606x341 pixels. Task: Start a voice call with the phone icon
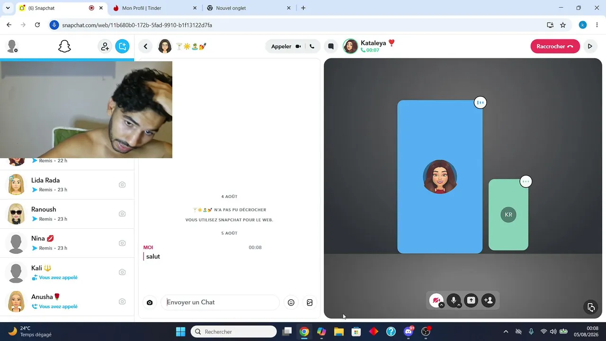(312, 46)
